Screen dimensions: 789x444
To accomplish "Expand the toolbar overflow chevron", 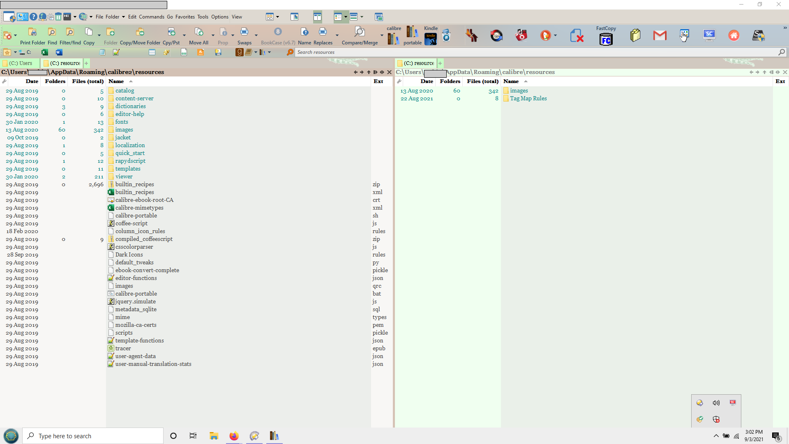I will coord(785,28).
